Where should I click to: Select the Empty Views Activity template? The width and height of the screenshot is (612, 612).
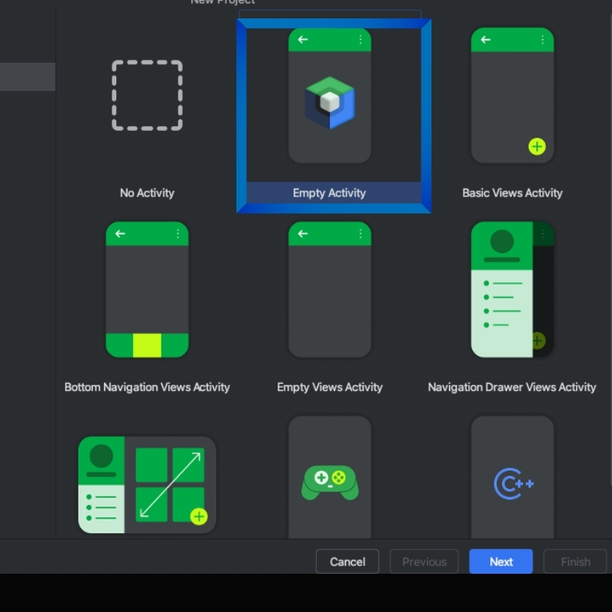pyautogui.click(x=330, y=290)
